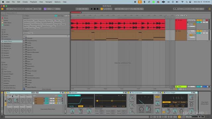
Task: Open the Playback menu
Action: click(x=33, y=2)
